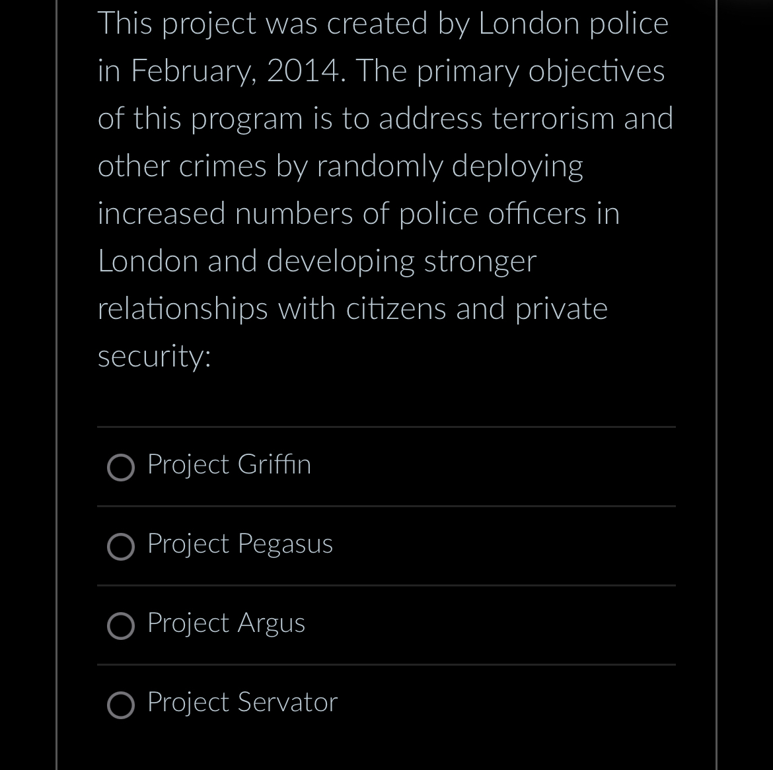This screenshot has width=773, height=770.
Task: Click the Project Griffin answer label
Action: [229, 466]
